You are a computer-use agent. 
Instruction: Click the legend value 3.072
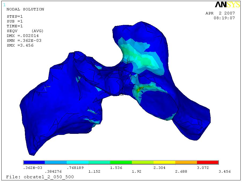click(203, 168)
